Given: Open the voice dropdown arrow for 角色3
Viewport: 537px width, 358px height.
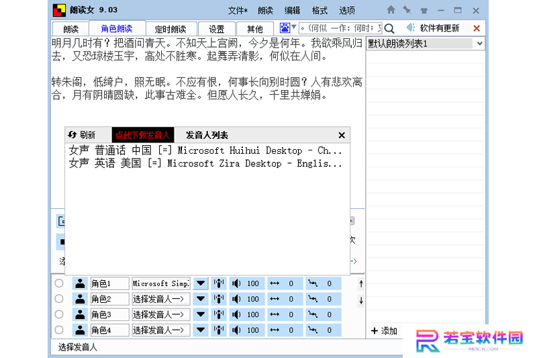Looking at the screenshot, I should coord(201,314).
